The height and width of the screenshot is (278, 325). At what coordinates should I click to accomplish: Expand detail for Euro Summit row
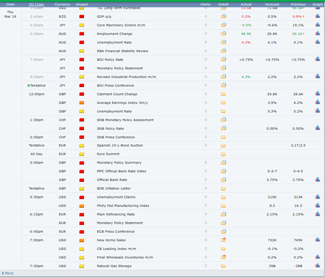click(223, 154)
